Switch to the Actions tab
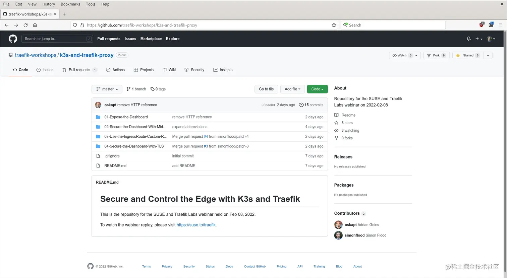 tap(115, 70)
